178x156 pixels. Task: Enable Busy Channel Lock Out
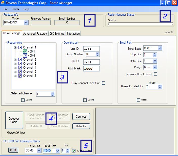(x=103, y=83)
